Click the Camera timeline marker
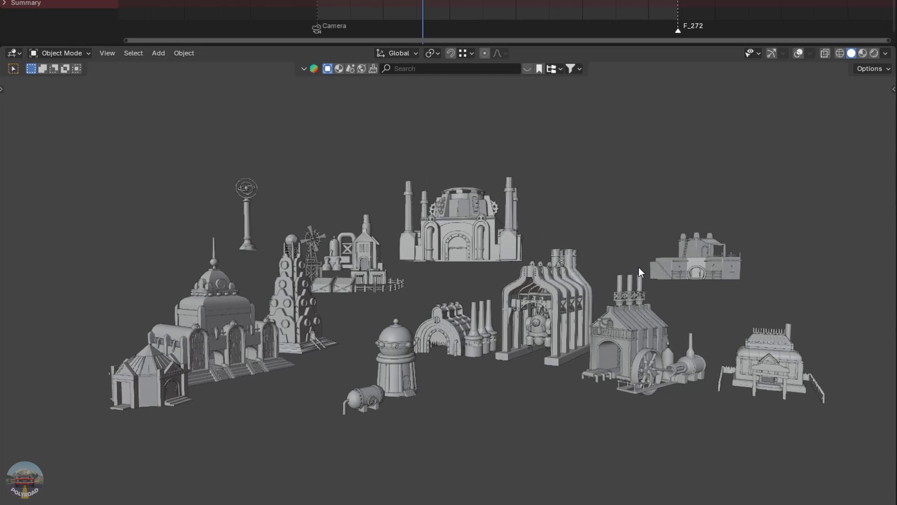This screenshot has width=897, height=505. 317,29
